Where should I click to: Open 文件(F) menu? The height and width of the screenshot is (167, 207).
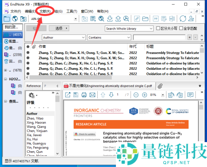coord(16,11)
